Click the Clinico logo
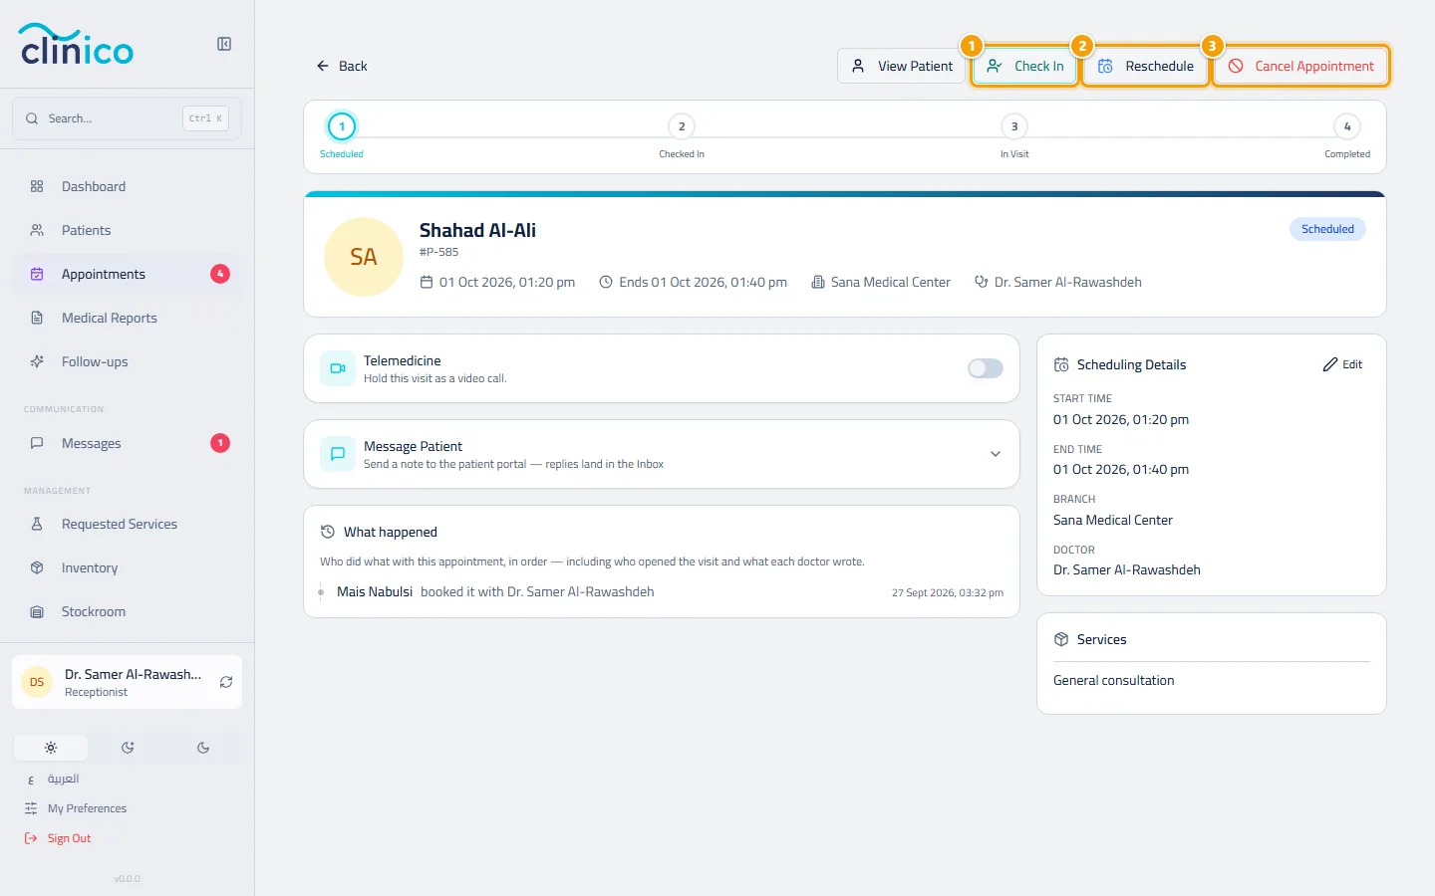1435x896 pixels. coord(77,45)
